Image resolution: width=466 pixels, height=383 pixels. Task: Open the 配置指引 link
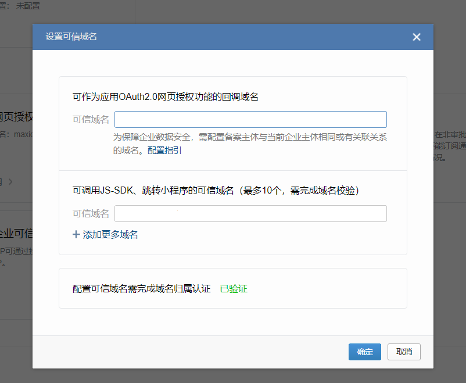click(x=164, y=150)
